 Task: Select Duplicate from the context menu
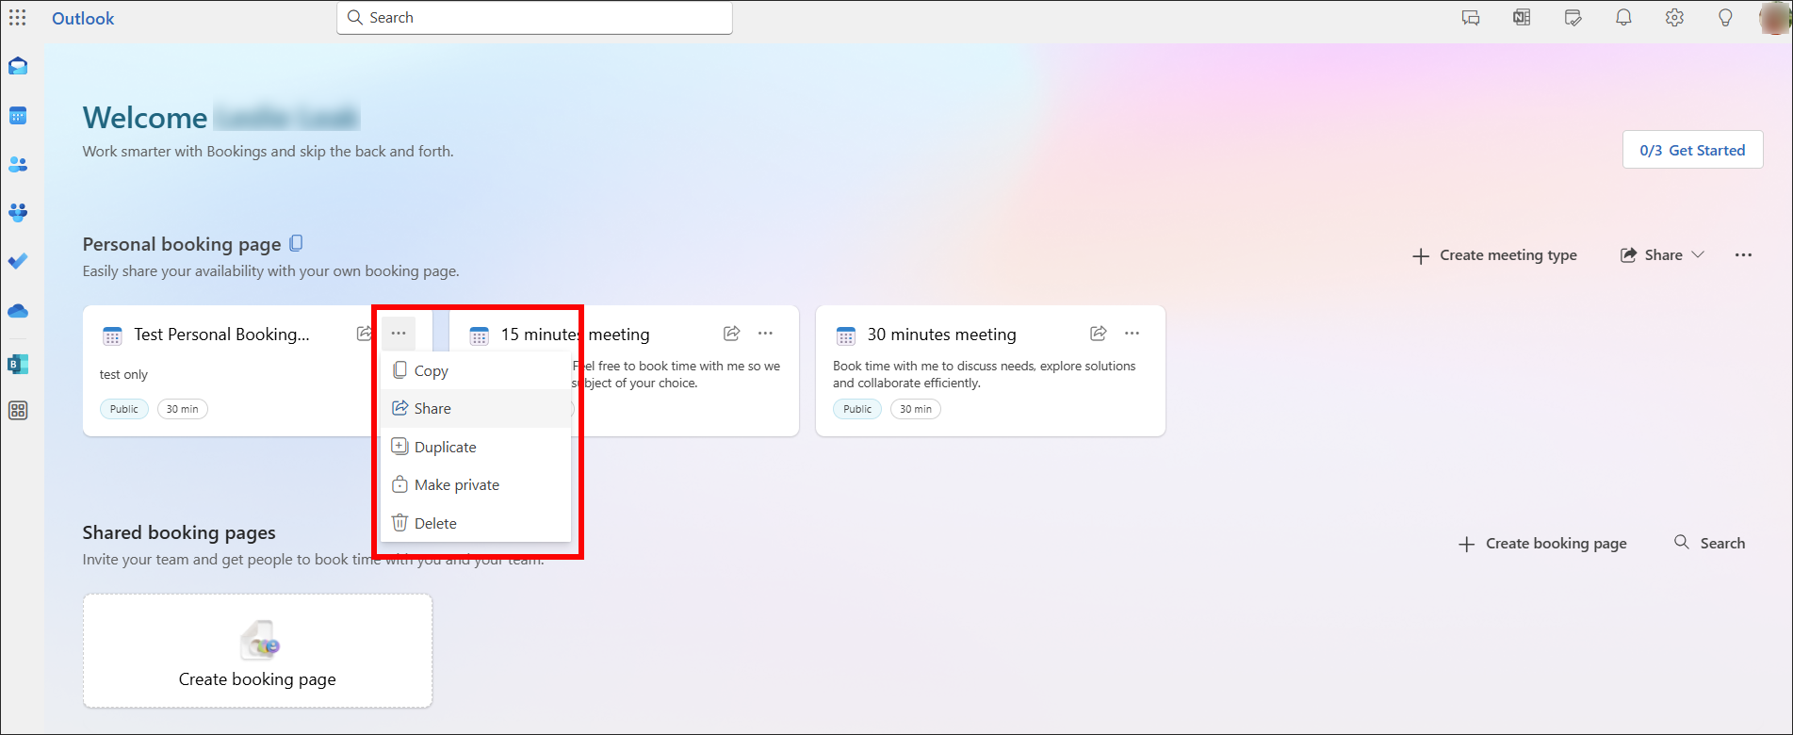tap(445, 447)
